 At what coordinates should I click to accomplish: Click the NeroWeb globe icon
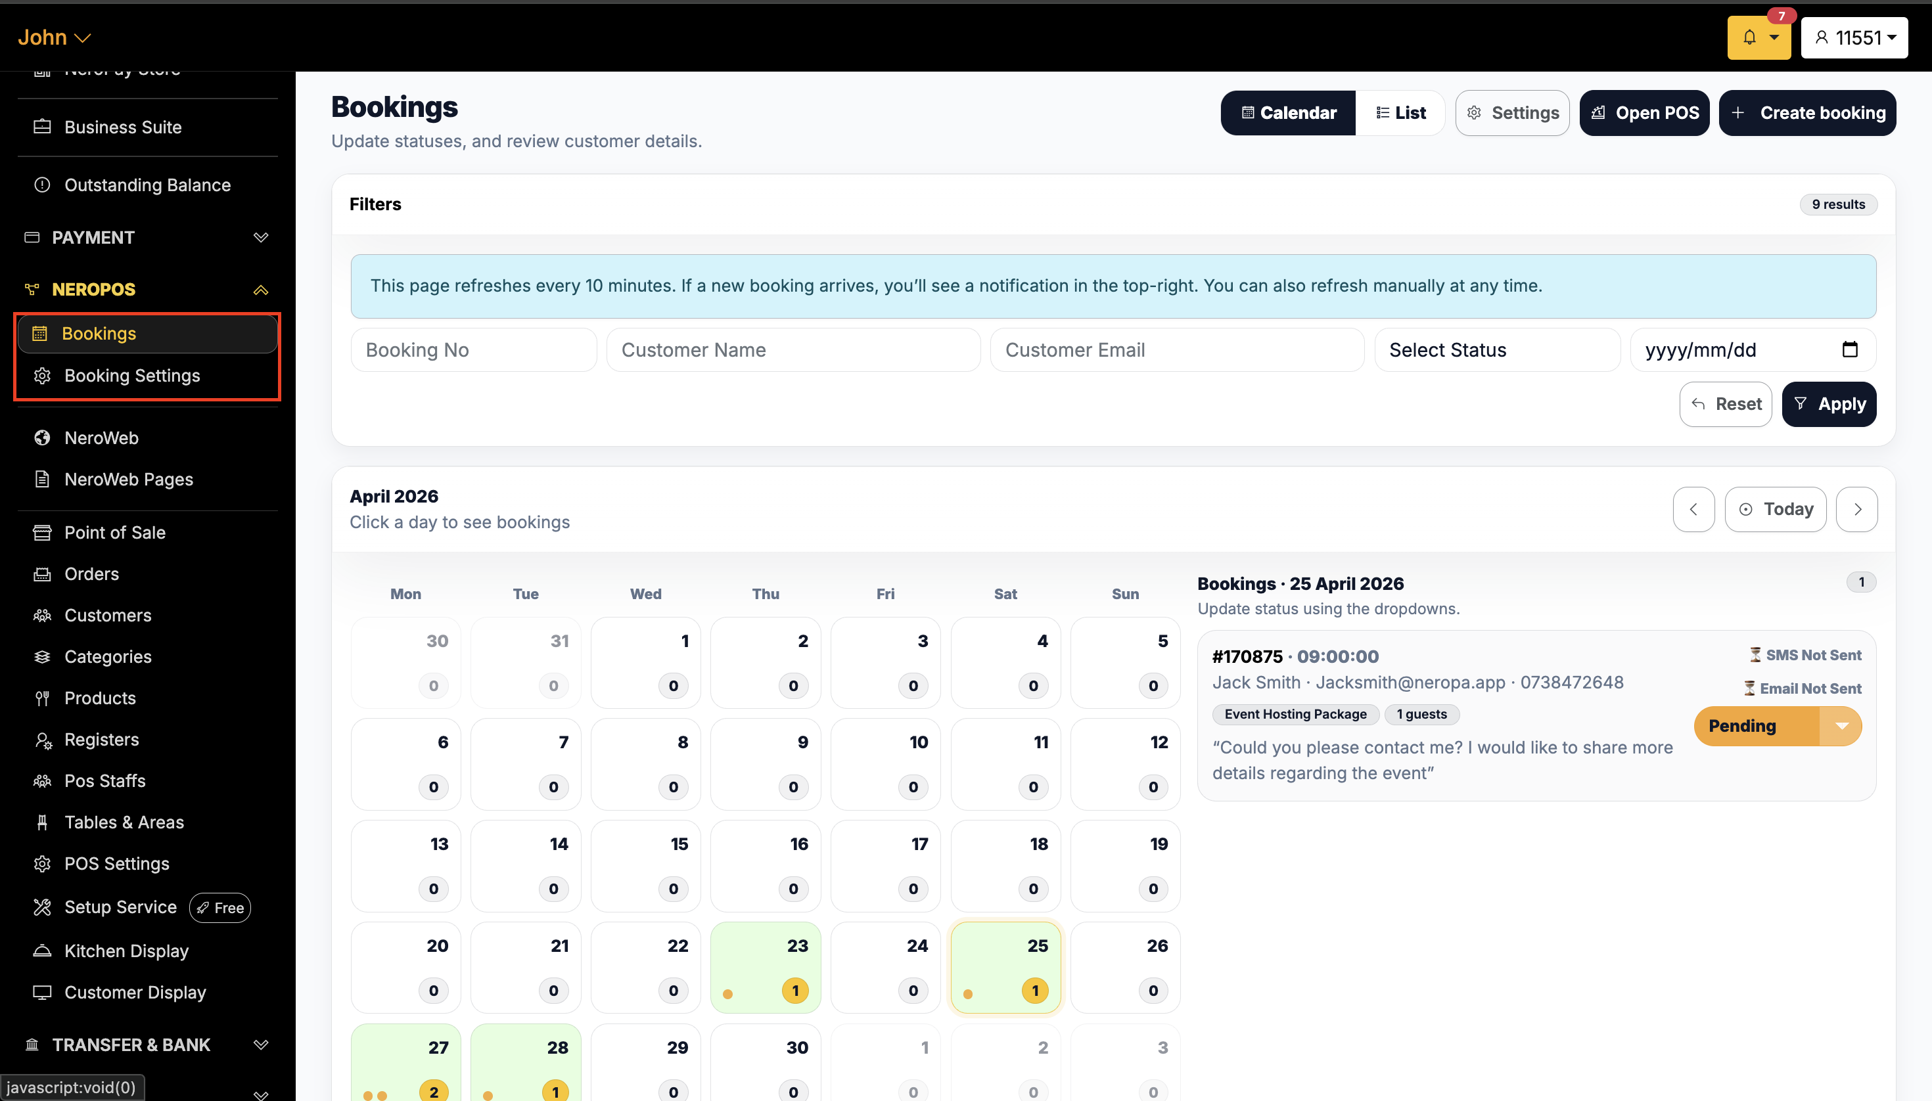(x=42, y=438)
